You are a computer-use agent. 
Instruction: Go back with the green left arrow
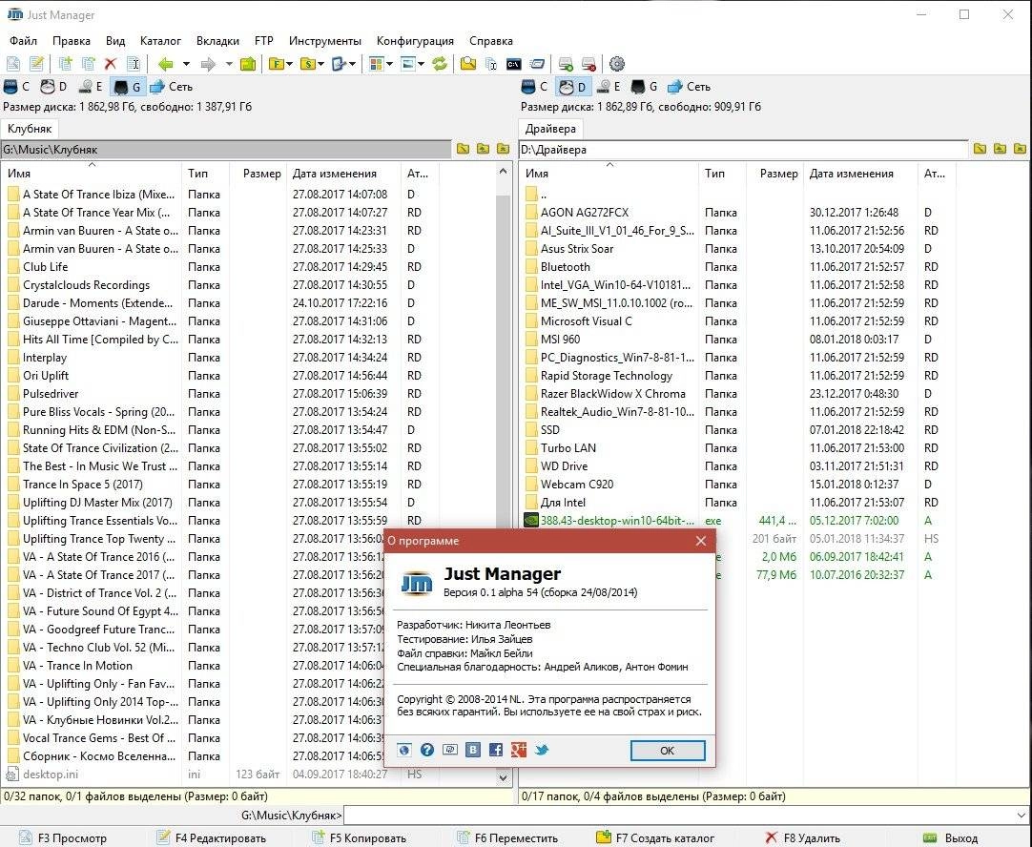[166, 64]
